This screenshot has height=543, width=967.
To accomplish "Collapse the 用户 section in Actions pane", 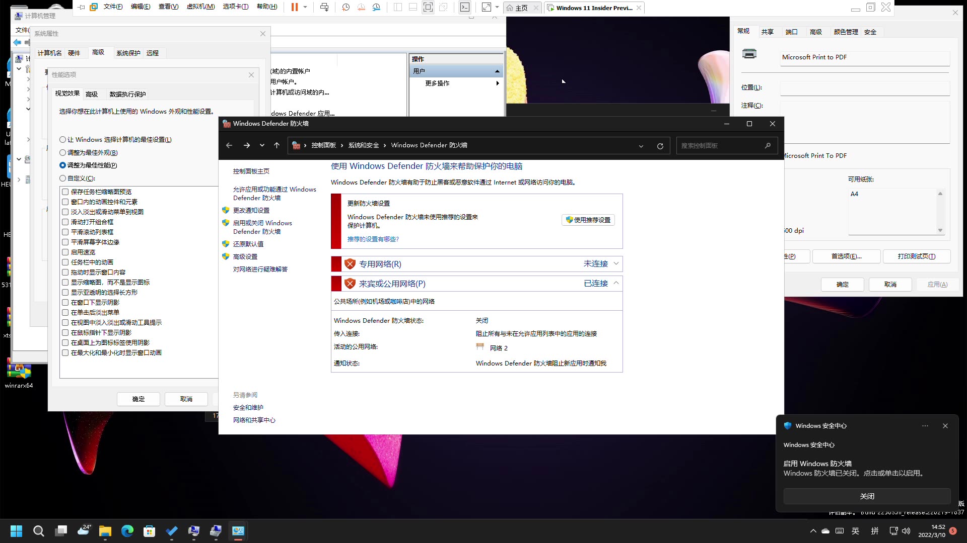I will coord(497,71).
